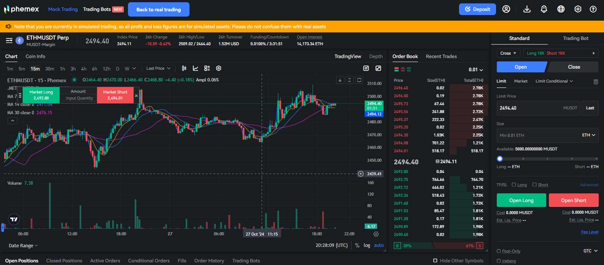
Task: Open the ETH size unit dropdown
Action: (x=589, y=135)
